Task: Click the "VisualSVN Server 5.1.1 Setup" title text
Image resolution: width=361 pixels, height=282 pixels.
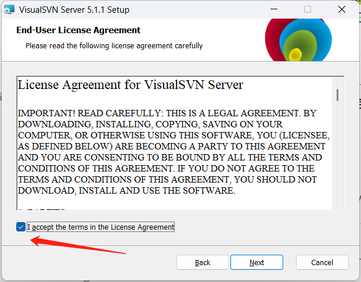Action: 74,9
